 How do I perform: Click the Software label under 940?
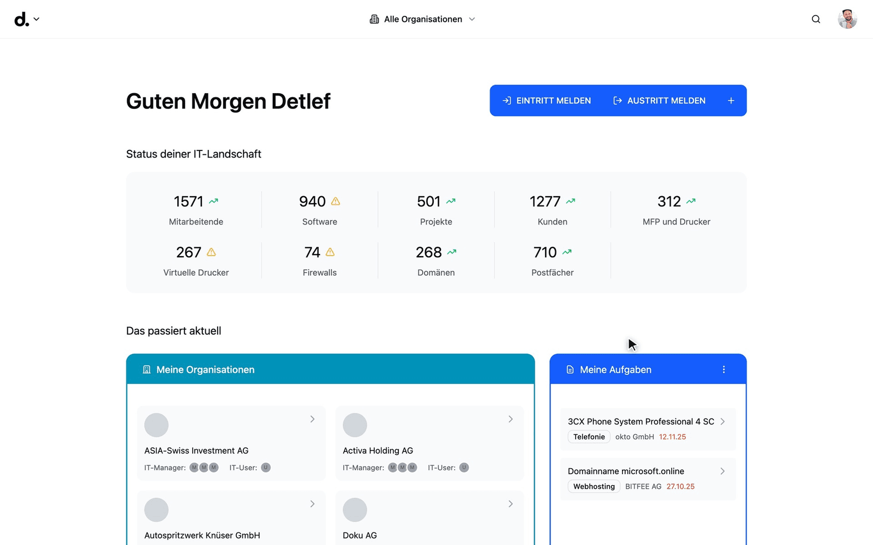[320, 222]
